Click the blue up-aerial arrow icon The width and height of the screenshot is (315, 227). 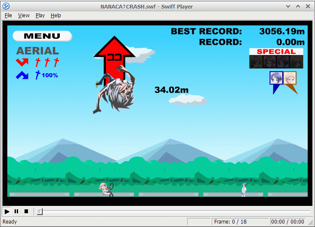point(22,75)
